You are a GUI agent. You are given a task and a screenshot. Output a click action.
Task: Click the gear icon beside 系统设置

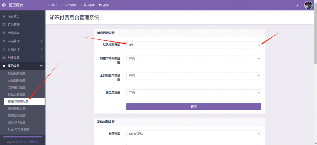pyautogui.click(x=4, y=66)
